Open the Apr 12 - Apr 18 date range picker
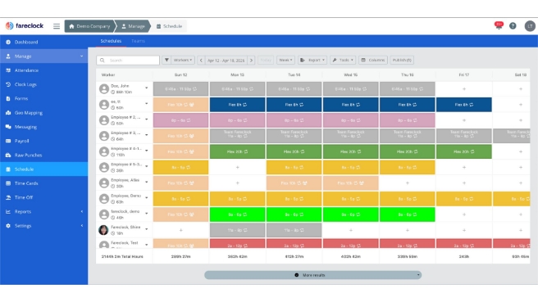Screen dimensions: 538x302 226,61
